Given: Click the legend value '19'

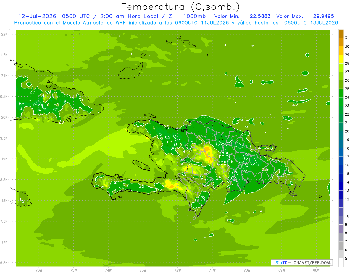Looking at the screenshot, I should pos(347,140).
